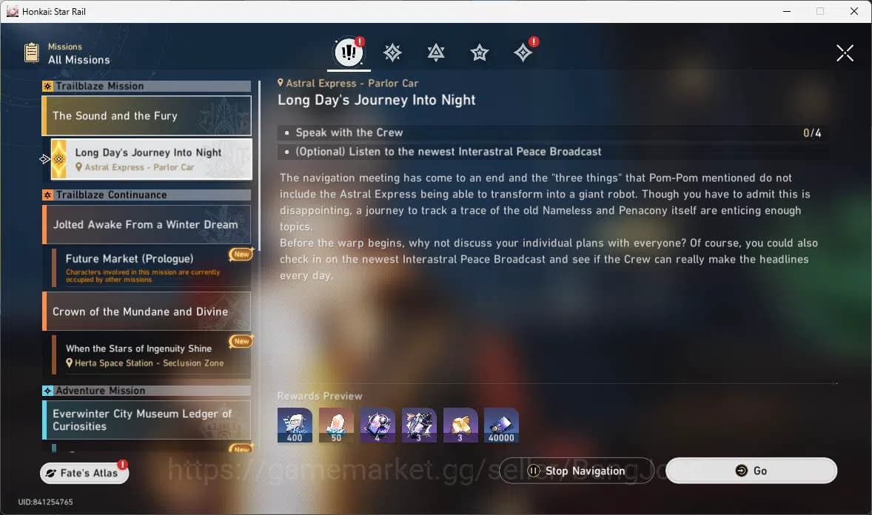
Task: View the 400 Trailblaze EXP reward icon
Action: click(x=295, y=425)
